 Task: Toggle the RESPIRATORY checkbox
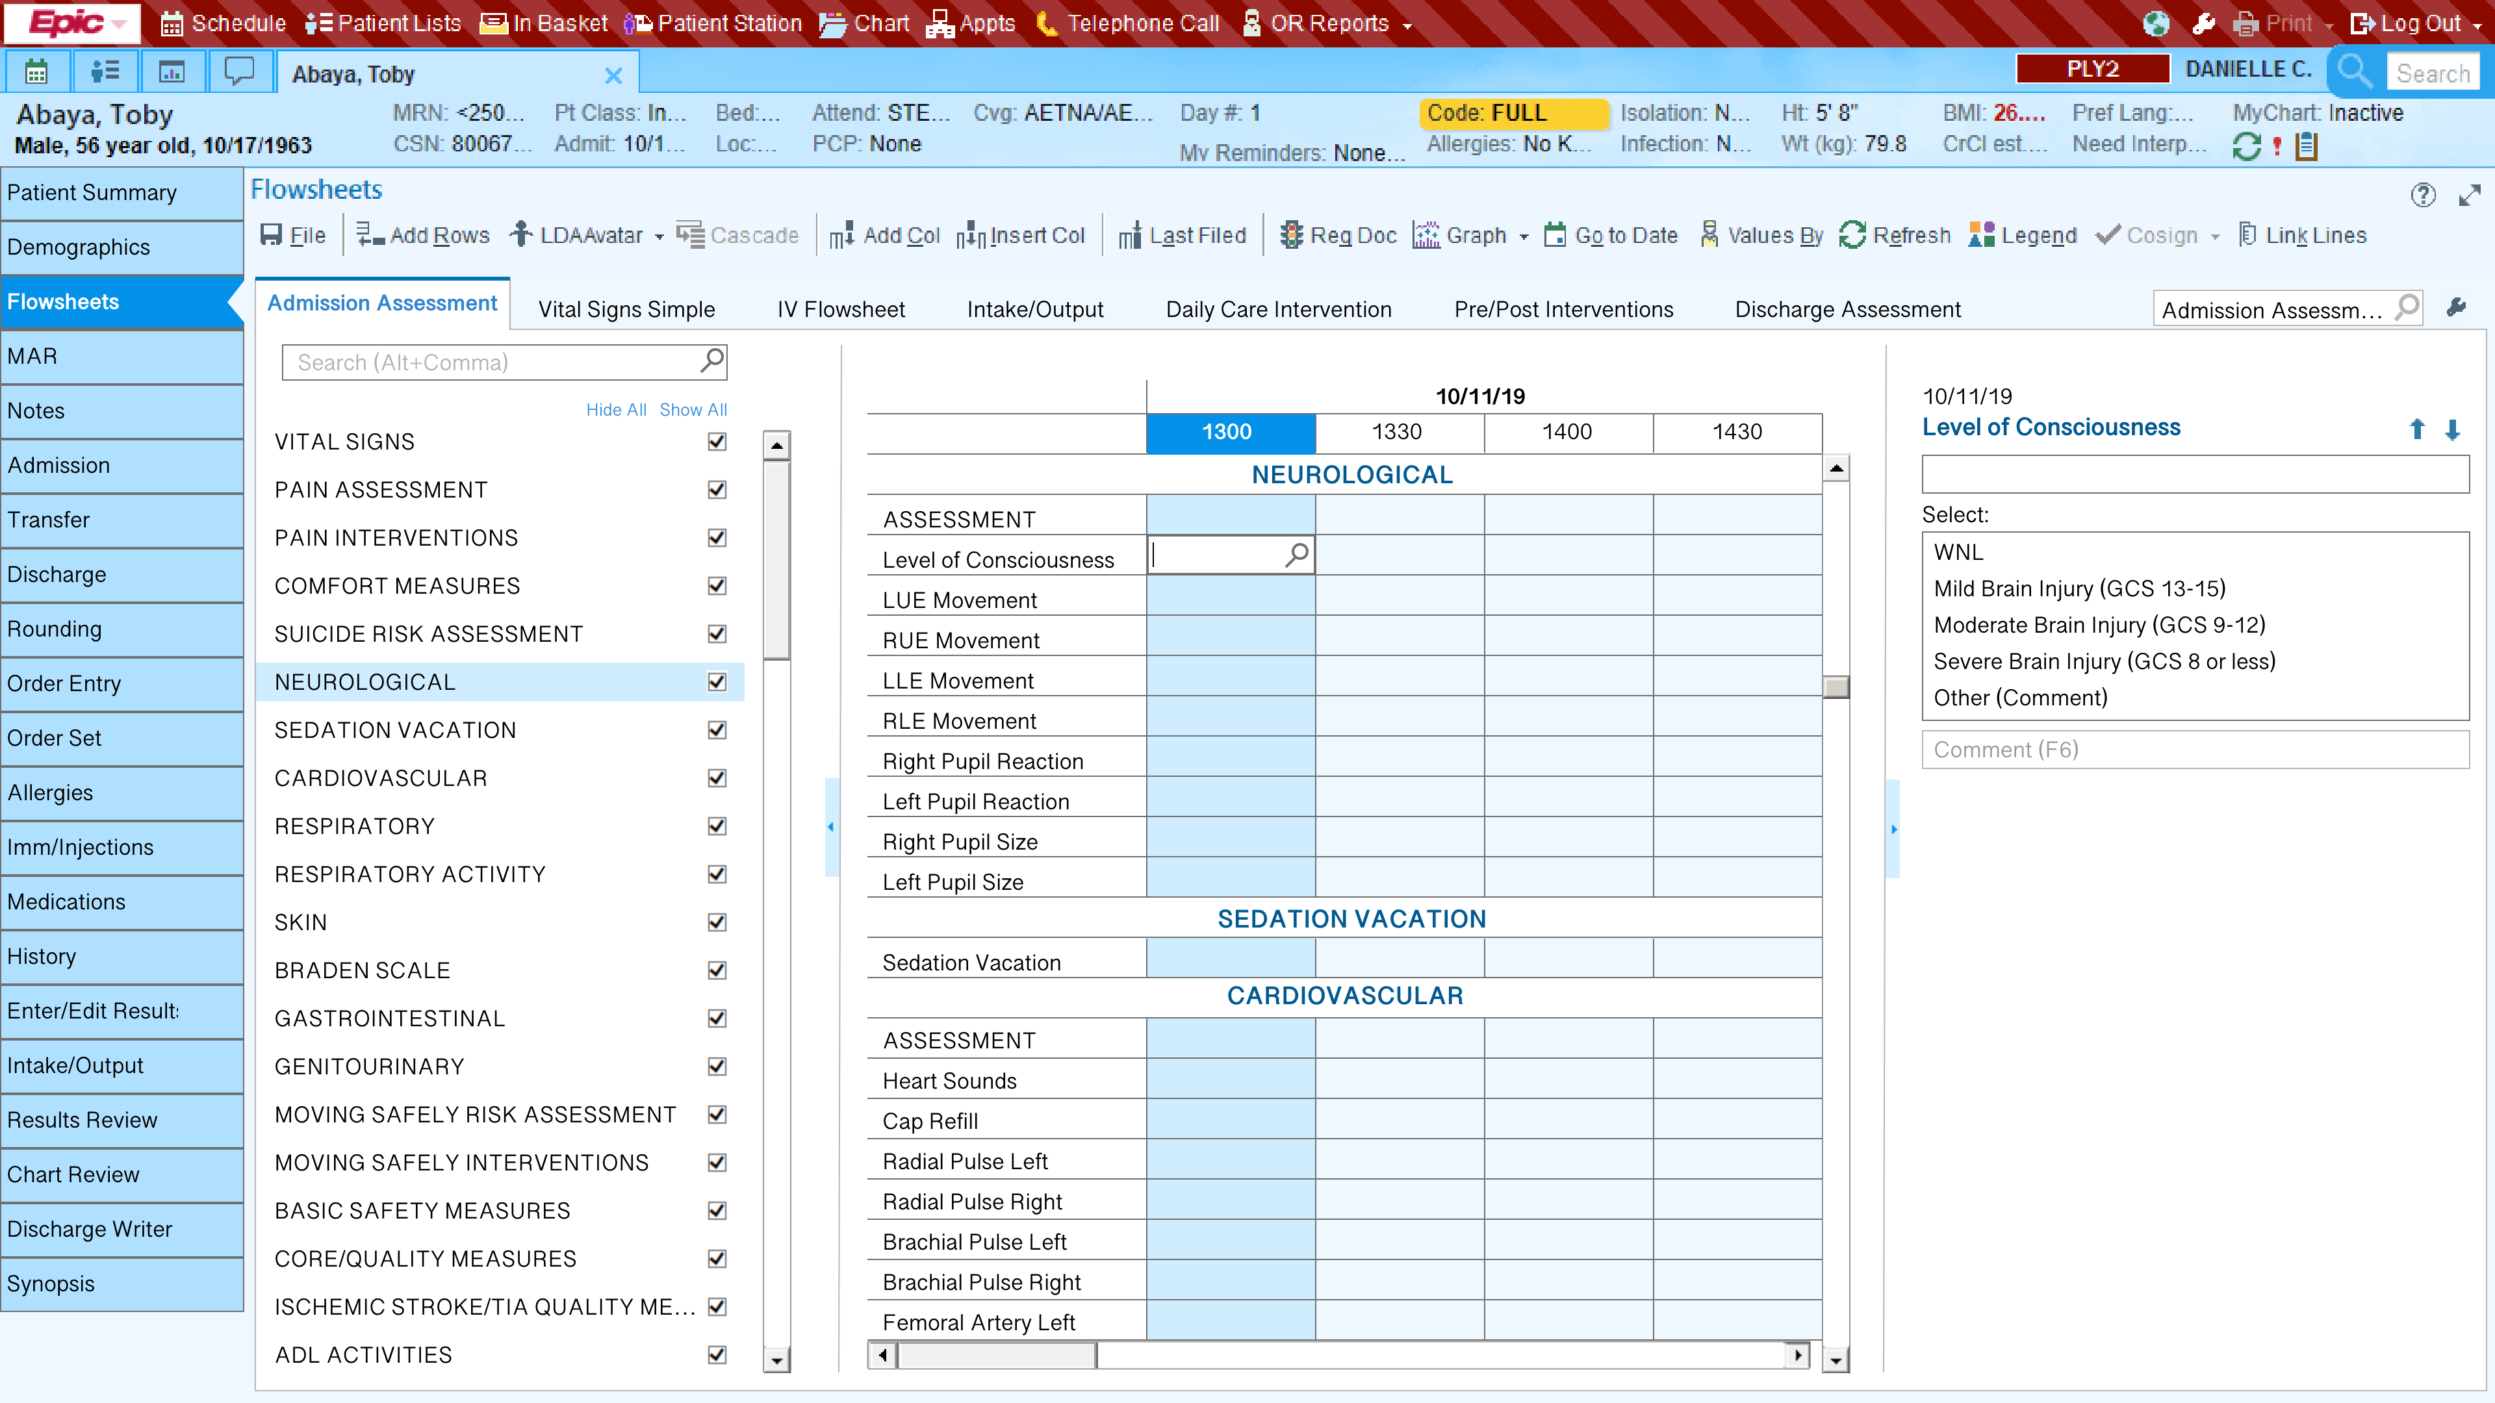[x=717, y=826]
